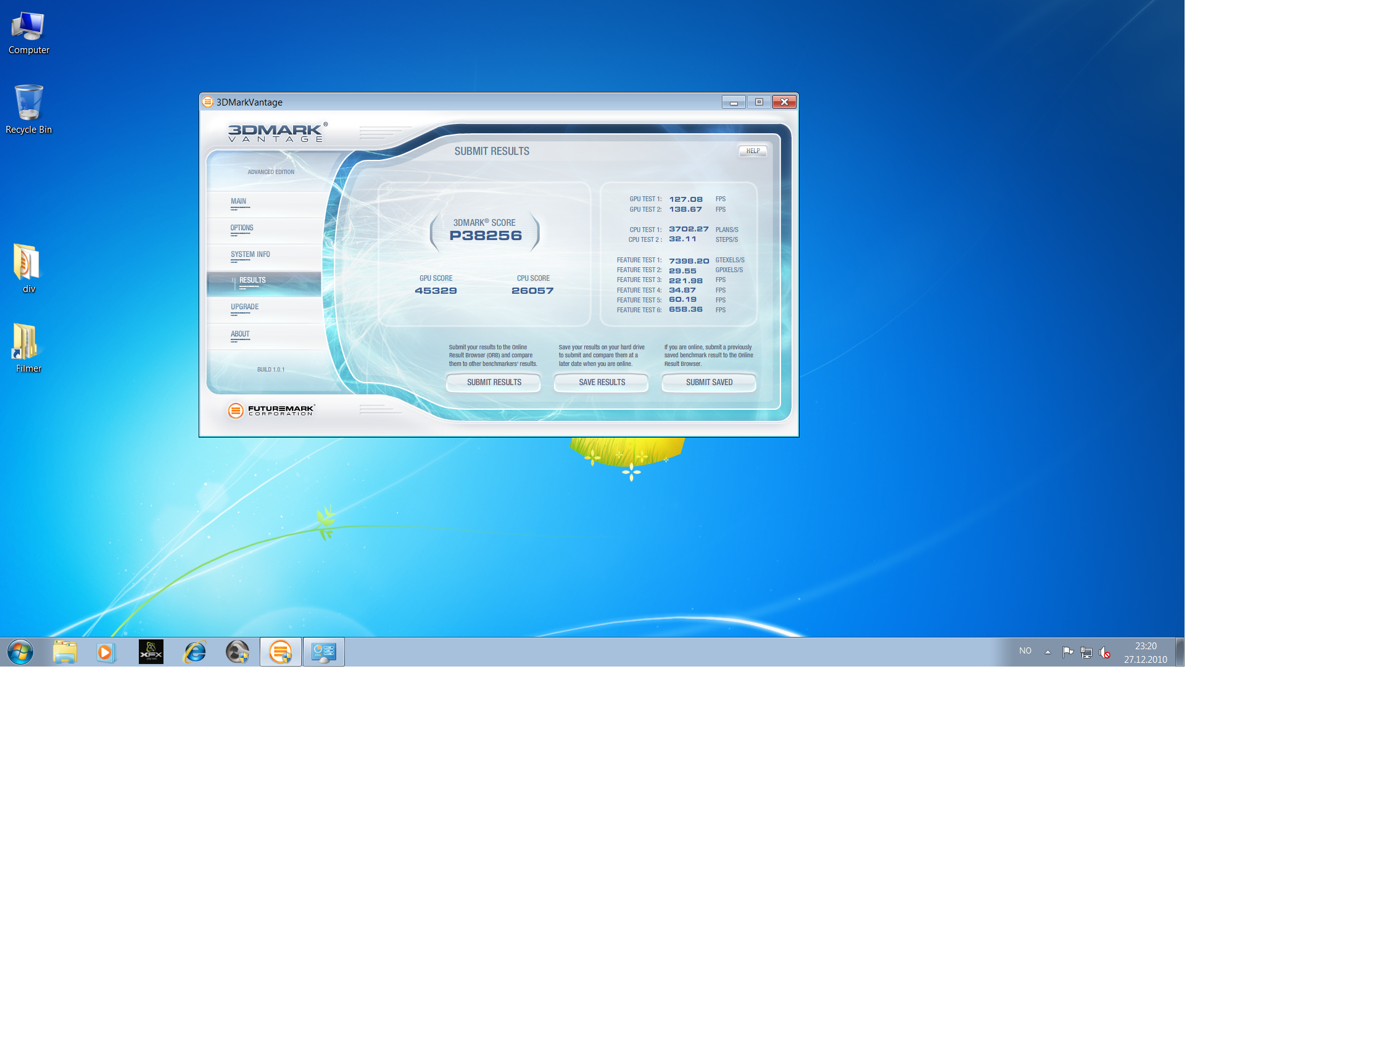Viewport: 1390px width, 1043px height.
Task: Open the XFX taskbar icon
Action: pos(151,652)
